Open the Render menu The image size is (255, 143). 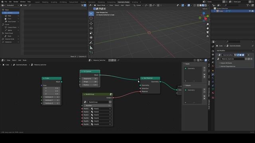coord(16,2)
